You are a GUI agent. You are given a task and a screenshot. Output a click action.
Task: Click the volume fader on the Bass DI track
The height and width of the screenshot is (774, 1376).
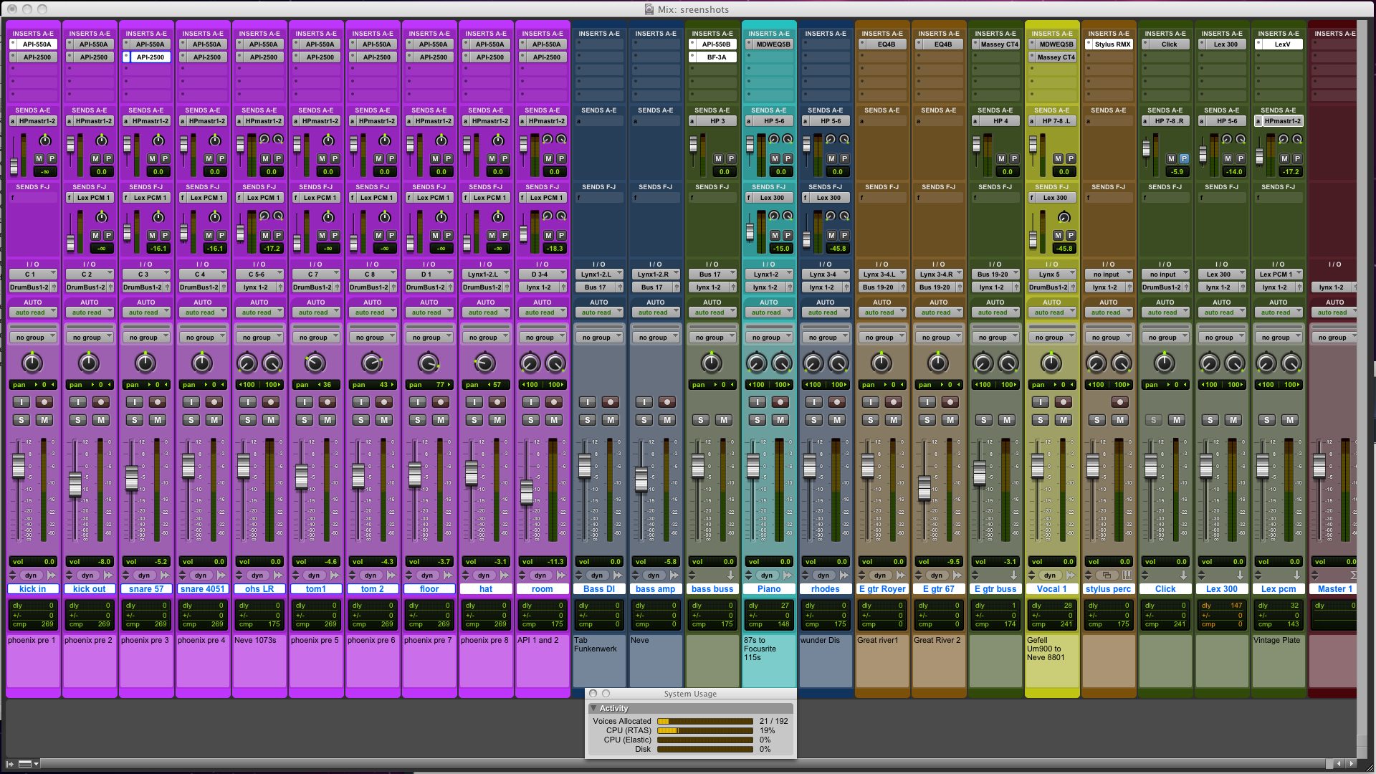584,466
